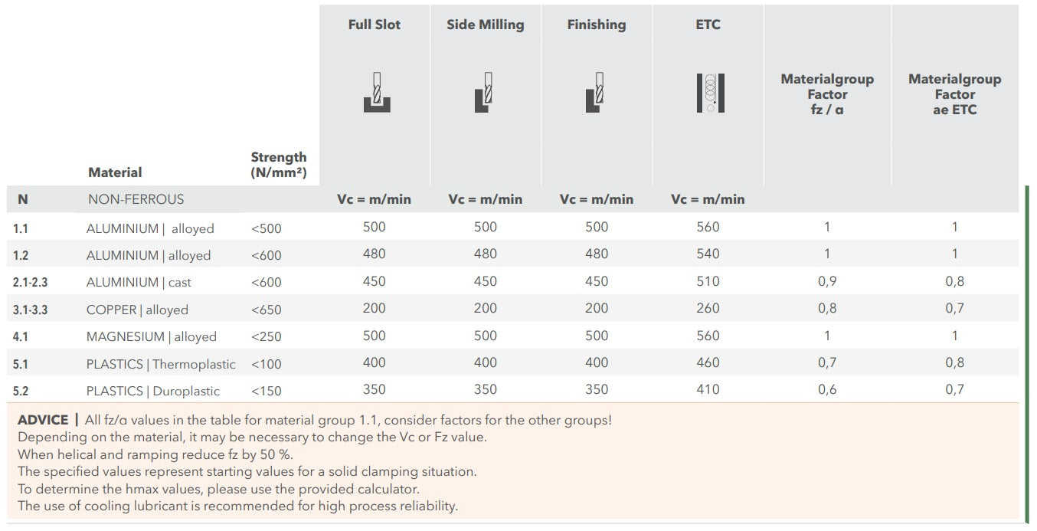Select the Side Milling column header
Screen dimensions: 1037x531
pyautogui.click(x=486, y=25)
